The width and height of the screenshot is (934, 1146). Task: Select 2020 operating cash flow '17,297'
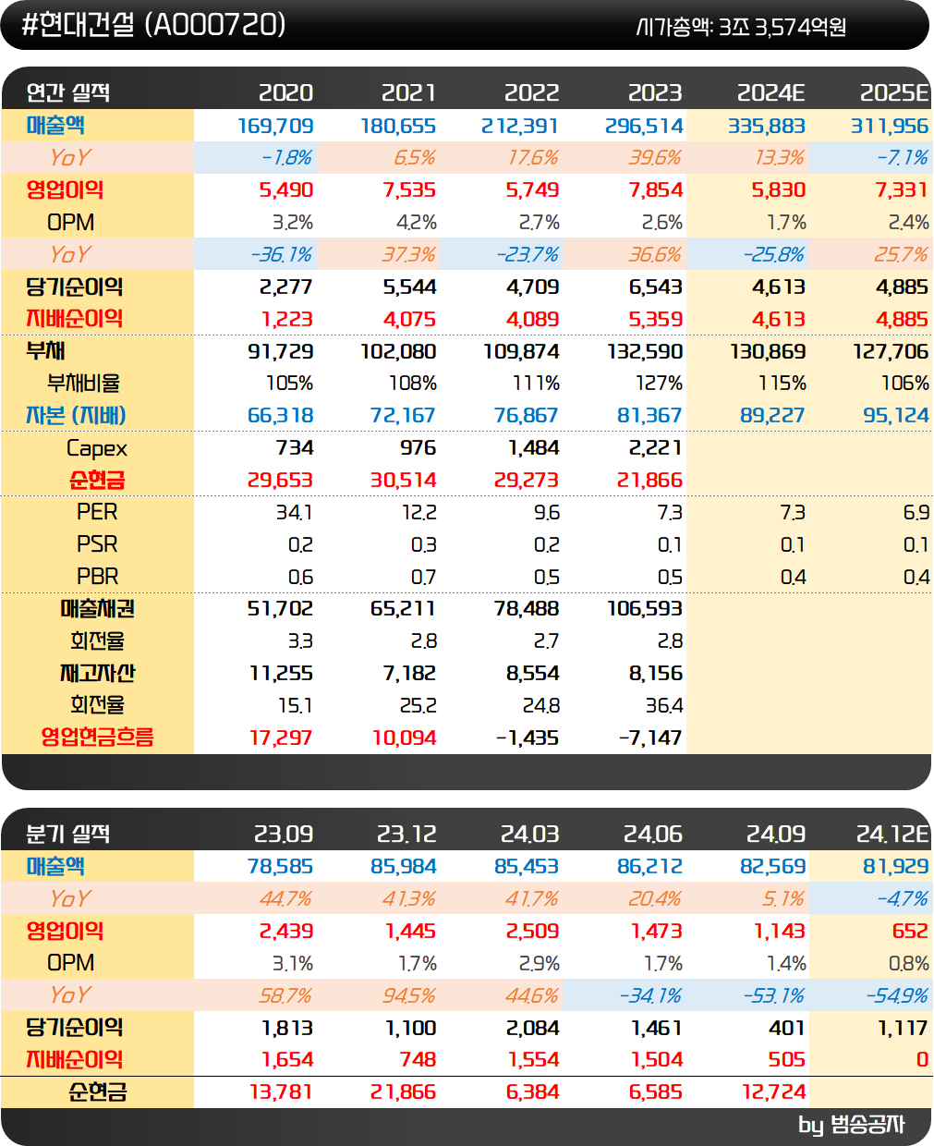coord(280,738)
